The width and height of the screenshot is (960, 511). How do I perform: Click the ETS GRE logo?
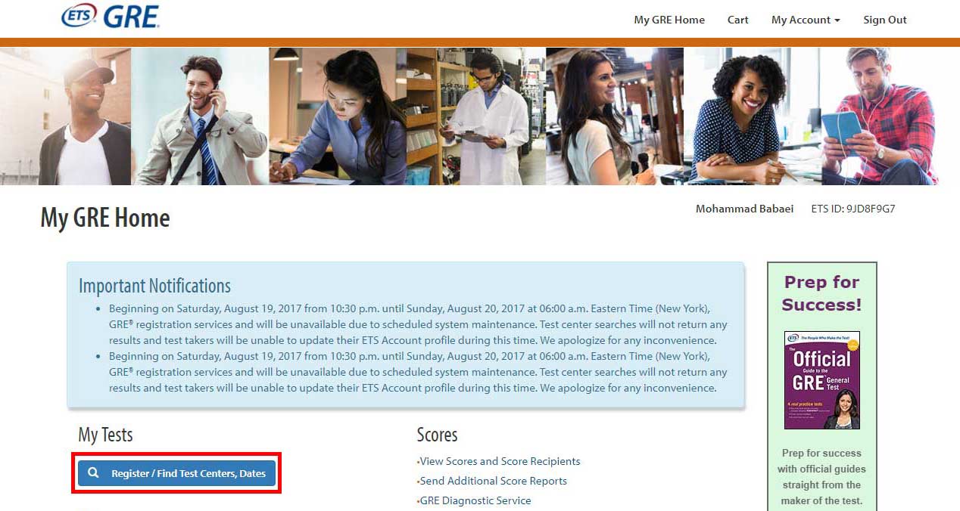click(x=111, y=15)
